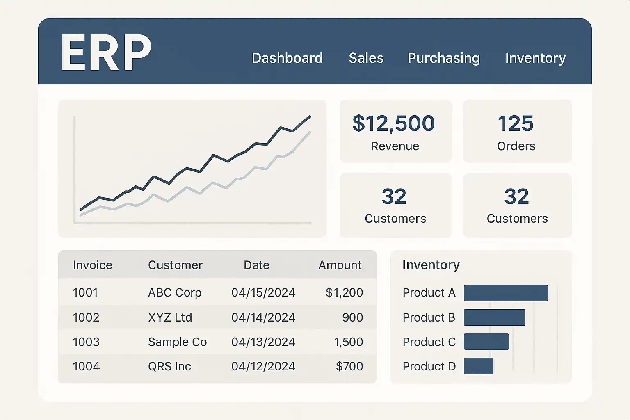Select the Product B stock bar

coord(494,317)
